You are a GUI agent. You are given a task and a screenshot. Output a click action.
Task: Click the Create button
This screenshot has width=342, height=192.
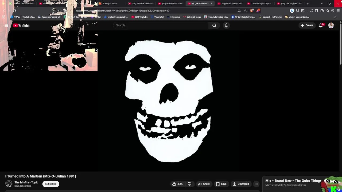click(x=307, y=25)
